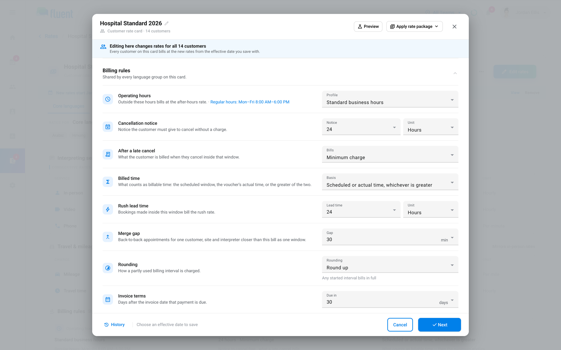Image resolution: width=561 pixels, height=350 pixels.
Task: Select the Core languages tab in the background
Action: pos(69,106)
